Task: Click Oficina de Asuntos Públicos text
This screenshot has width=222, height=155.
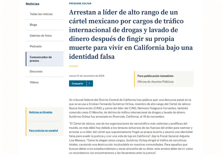Action: (x=155, y=82)
